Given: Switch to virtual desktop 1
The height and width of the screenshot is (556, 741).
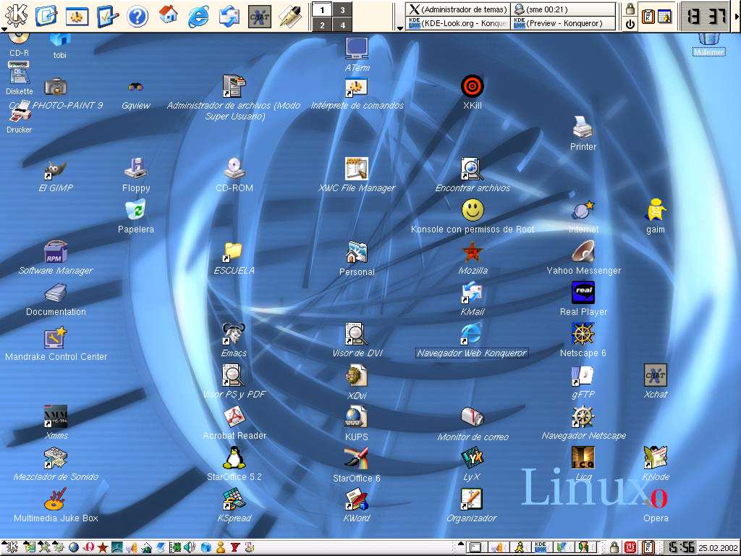Looking at the screenshot, I should (322, 9).
